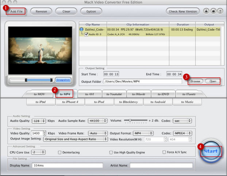The image size is (227, 176).
Task: Click the Video Quality 1400 field
Action: [x=37, y=133]
